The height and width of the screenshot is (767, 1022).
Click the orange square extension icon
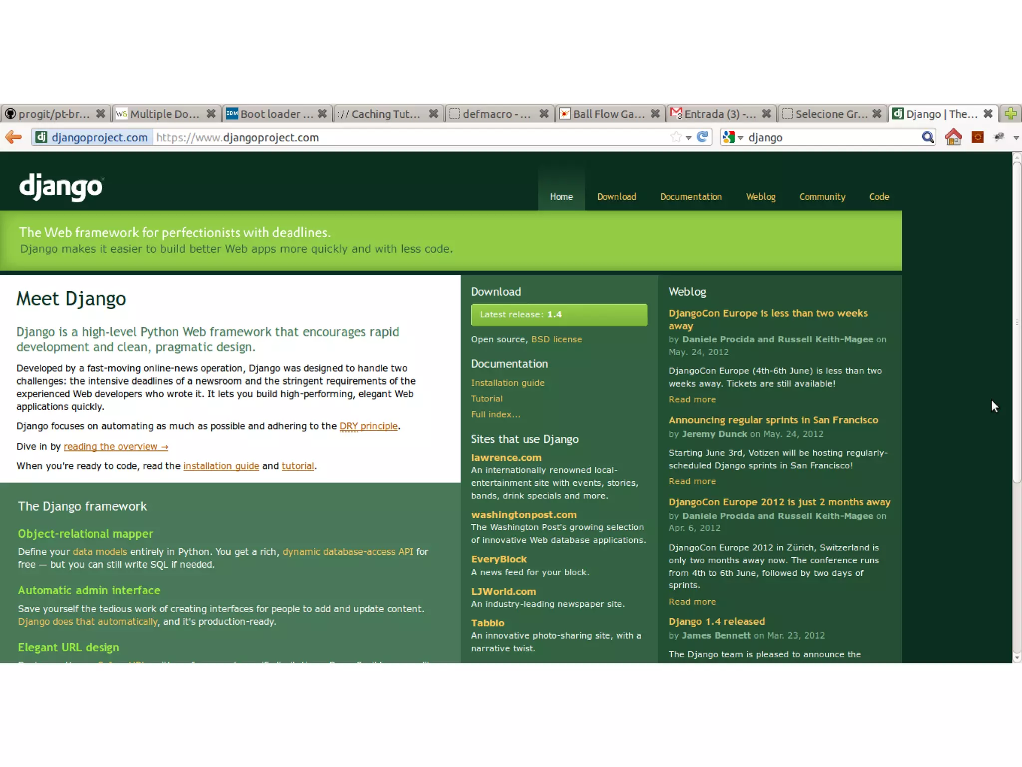[977, 137]
